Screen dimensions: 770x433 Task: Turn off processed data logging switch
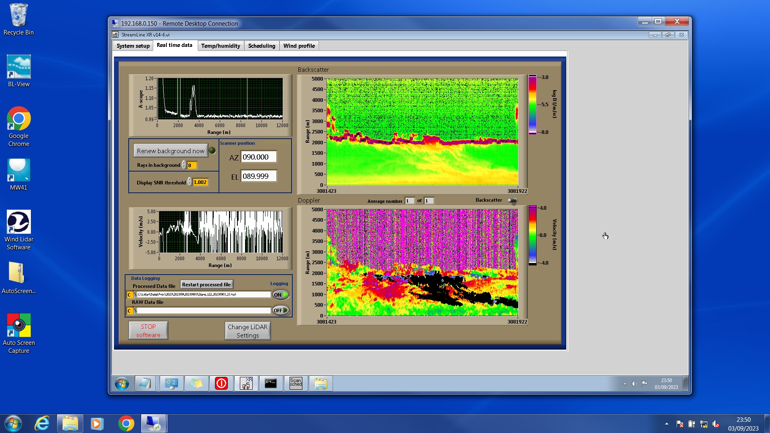pos(281,295)
